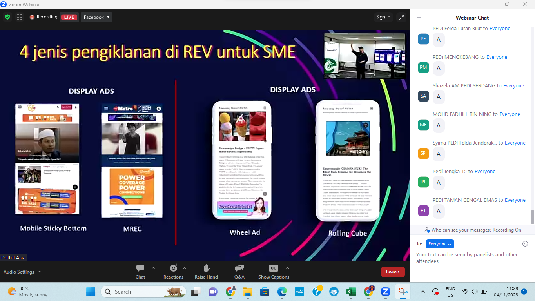Click the Sign in button

click(x=383, y=17)
